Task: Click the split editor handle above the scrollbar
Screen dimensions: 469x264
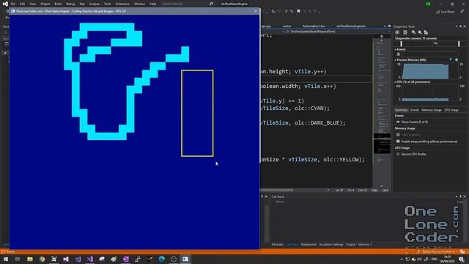Action: [381, 36]
